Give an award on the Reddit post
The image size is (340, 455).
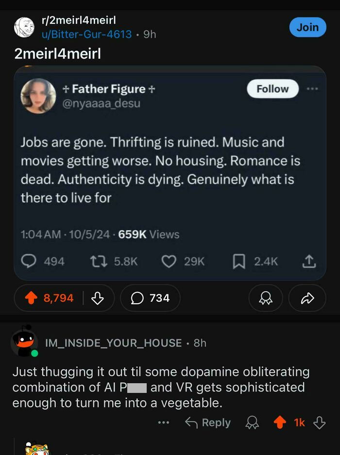[265, 299]
